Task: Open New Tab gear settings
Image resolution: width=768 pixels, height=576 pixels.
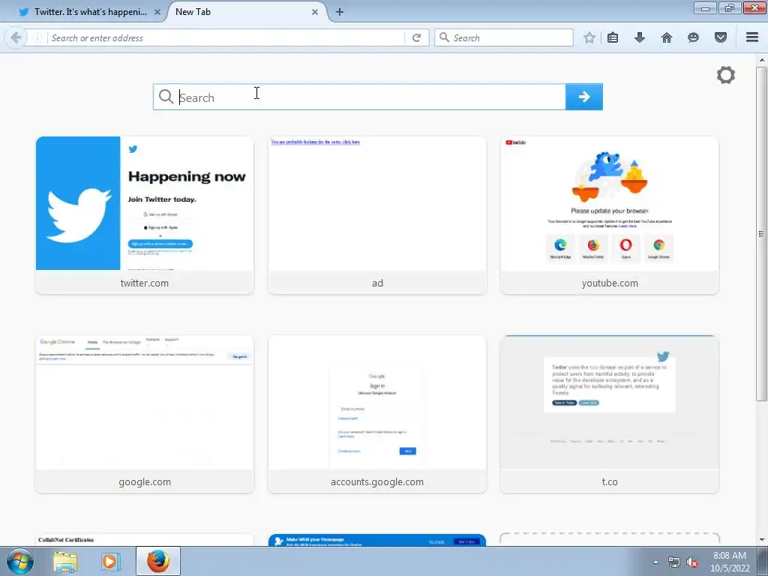Action: [726, 75]
